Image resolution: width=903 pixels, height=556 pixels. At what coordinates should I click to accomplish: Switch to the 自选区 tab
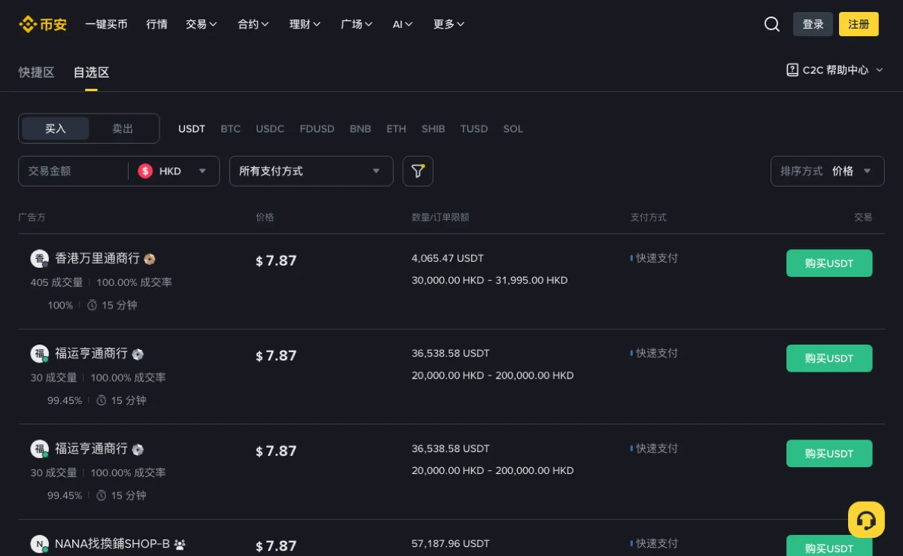pyautogui.click(x=91, y=72)
